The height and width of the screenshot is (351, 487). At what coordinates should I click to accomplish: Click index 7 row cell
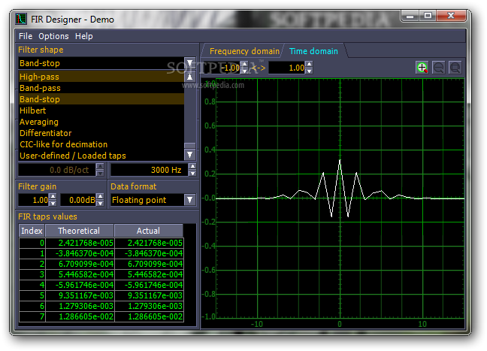(x=32, y=317)
